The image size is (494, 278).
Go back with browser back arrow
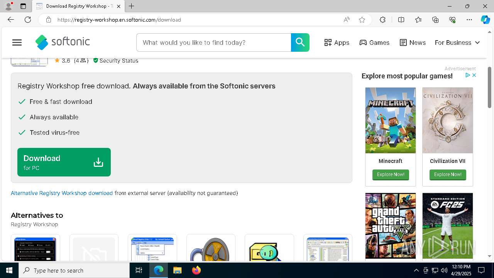tap(11, 20)
